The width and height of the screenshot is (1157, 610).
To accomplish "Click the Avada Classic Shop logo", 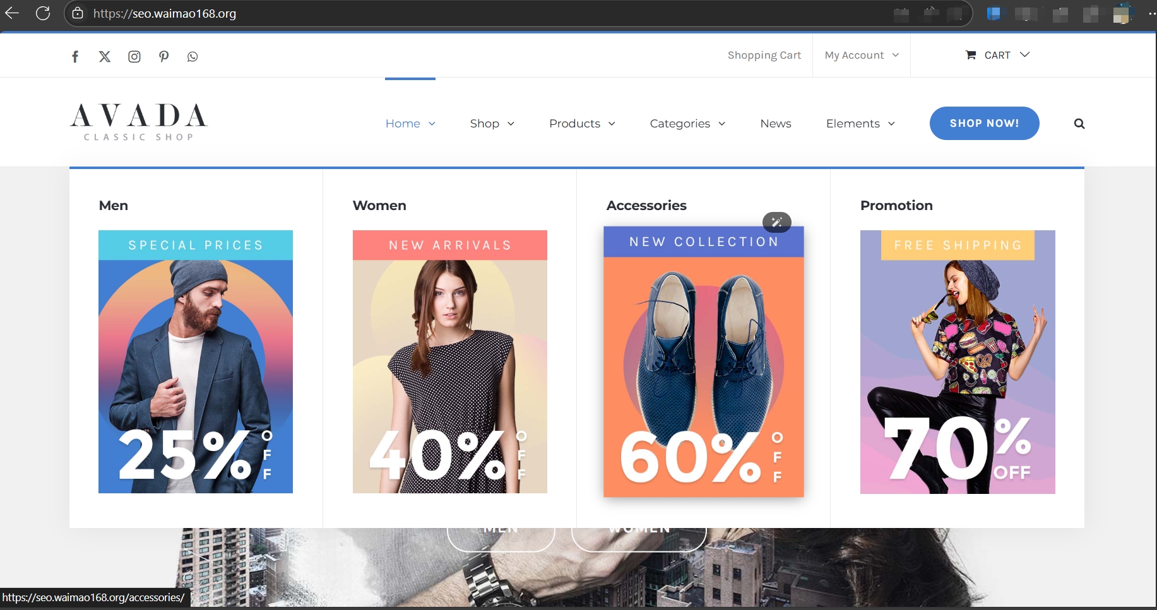I will click(x=139, y=122).
